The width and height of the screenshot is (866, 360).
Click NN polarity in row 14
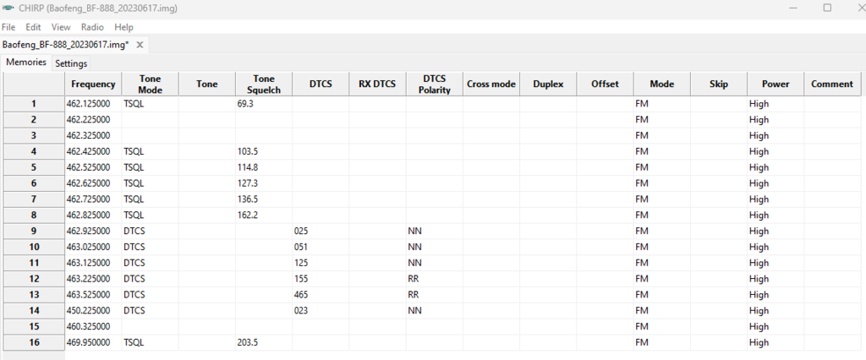tap(435, 311)
